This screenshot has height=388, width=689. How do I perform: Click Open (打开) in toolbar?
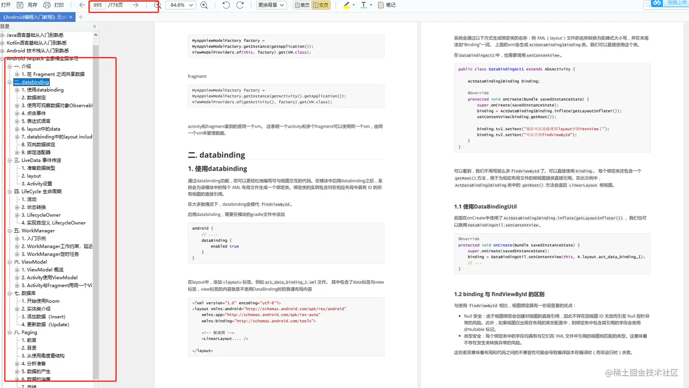click(x=5, y=5)
